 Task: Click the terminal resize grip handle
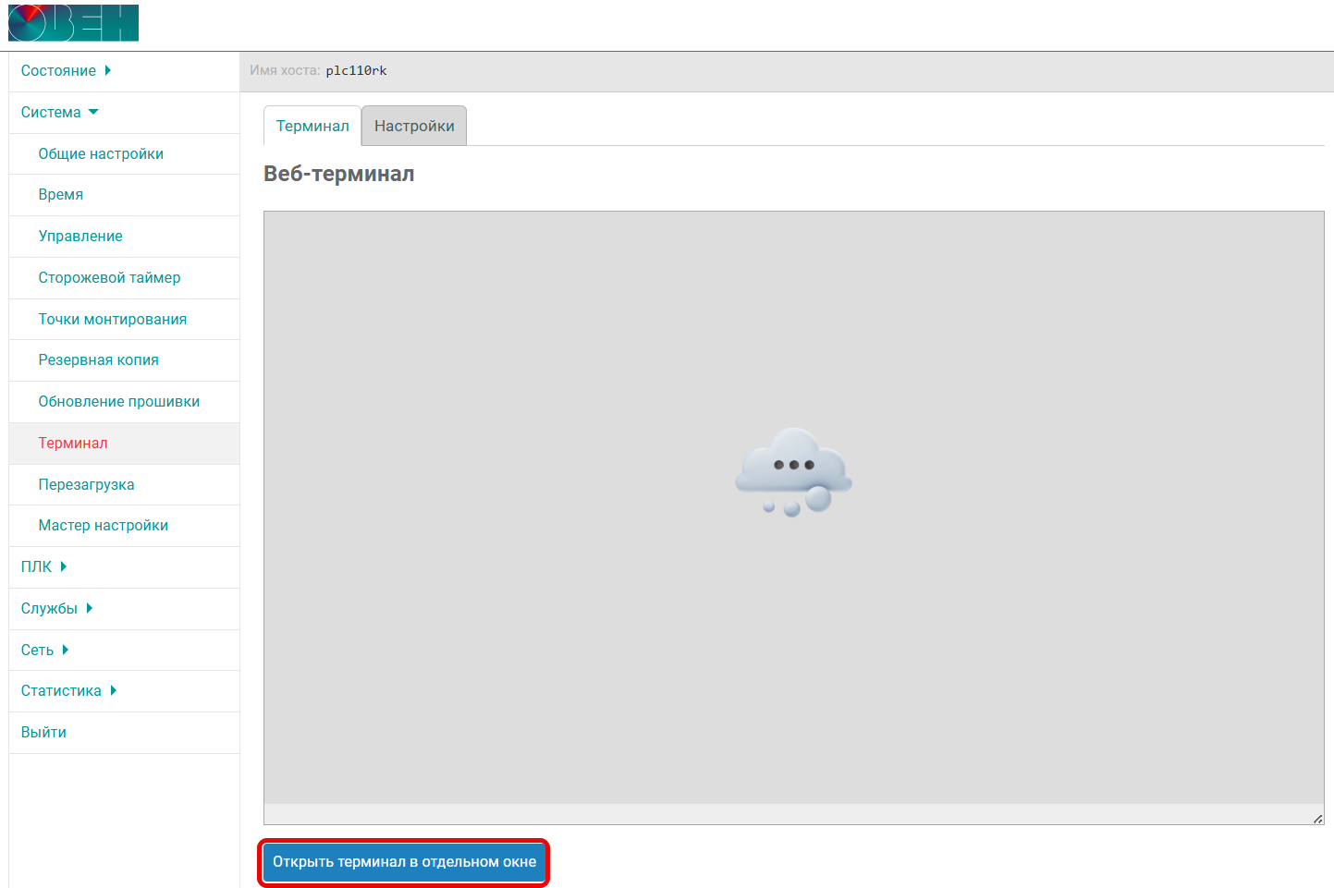click(1317, 819)
